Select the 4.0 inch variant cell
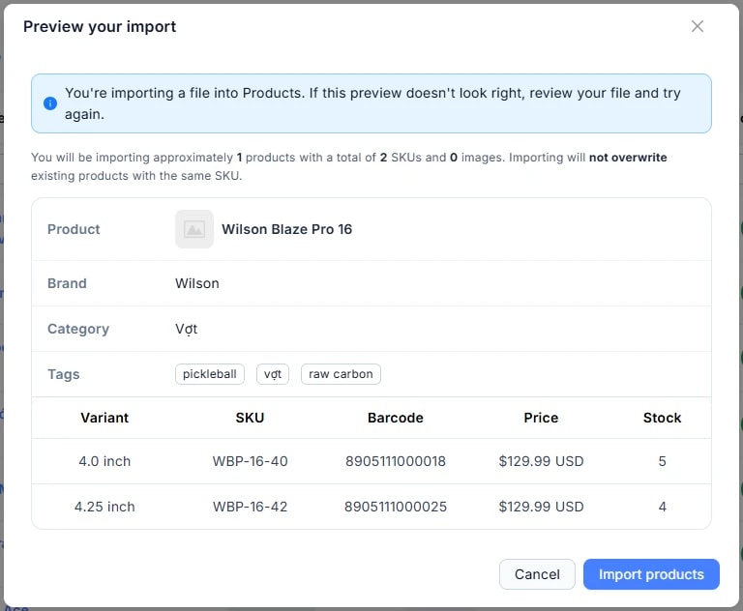Screen dimensions: 743x611 pyautogui.click(x=104, y=461)
